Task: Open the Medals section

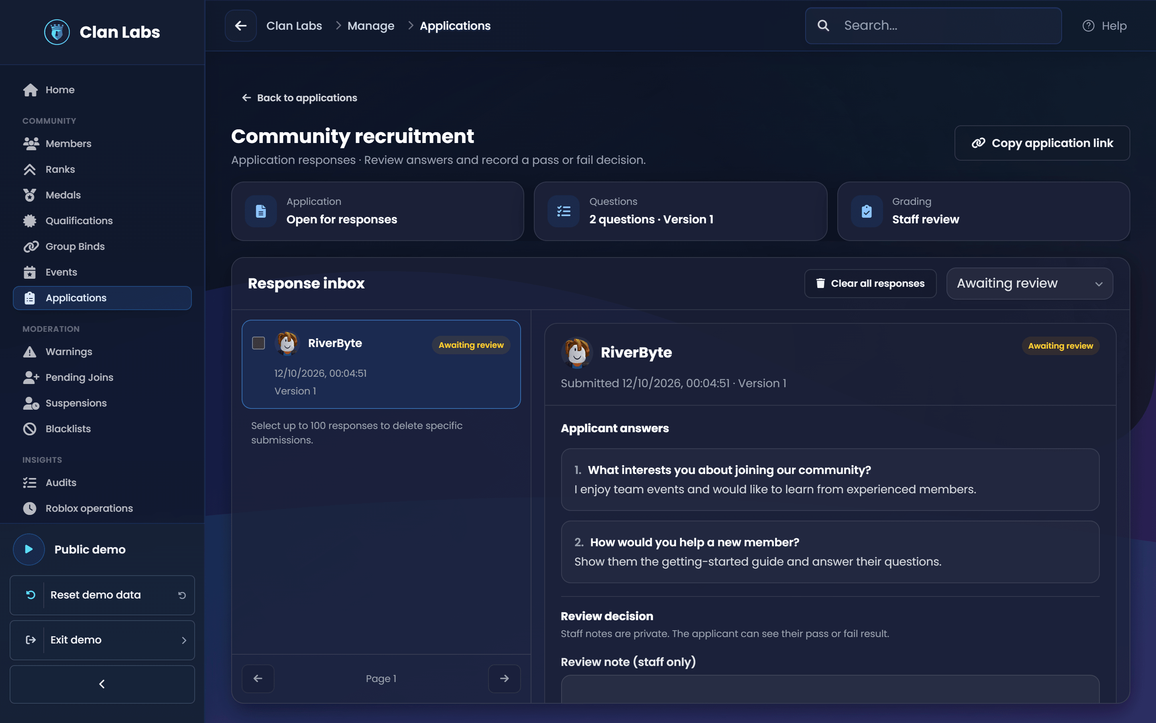Action: tap(102, 195)
